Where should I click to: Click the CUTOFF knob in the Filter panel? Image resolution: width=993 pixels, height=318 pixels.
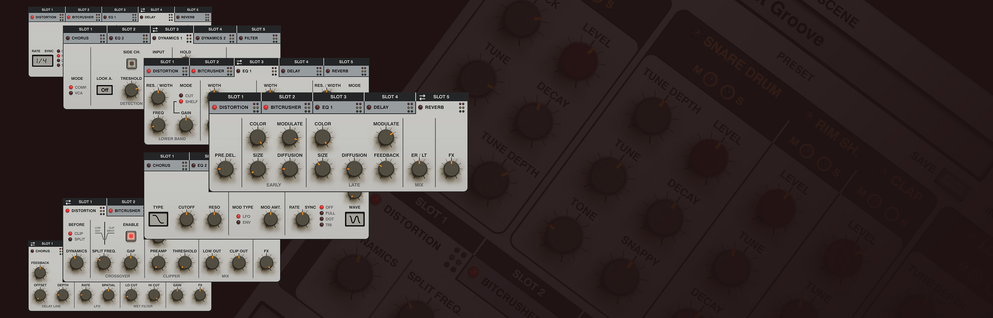point(187,219)
